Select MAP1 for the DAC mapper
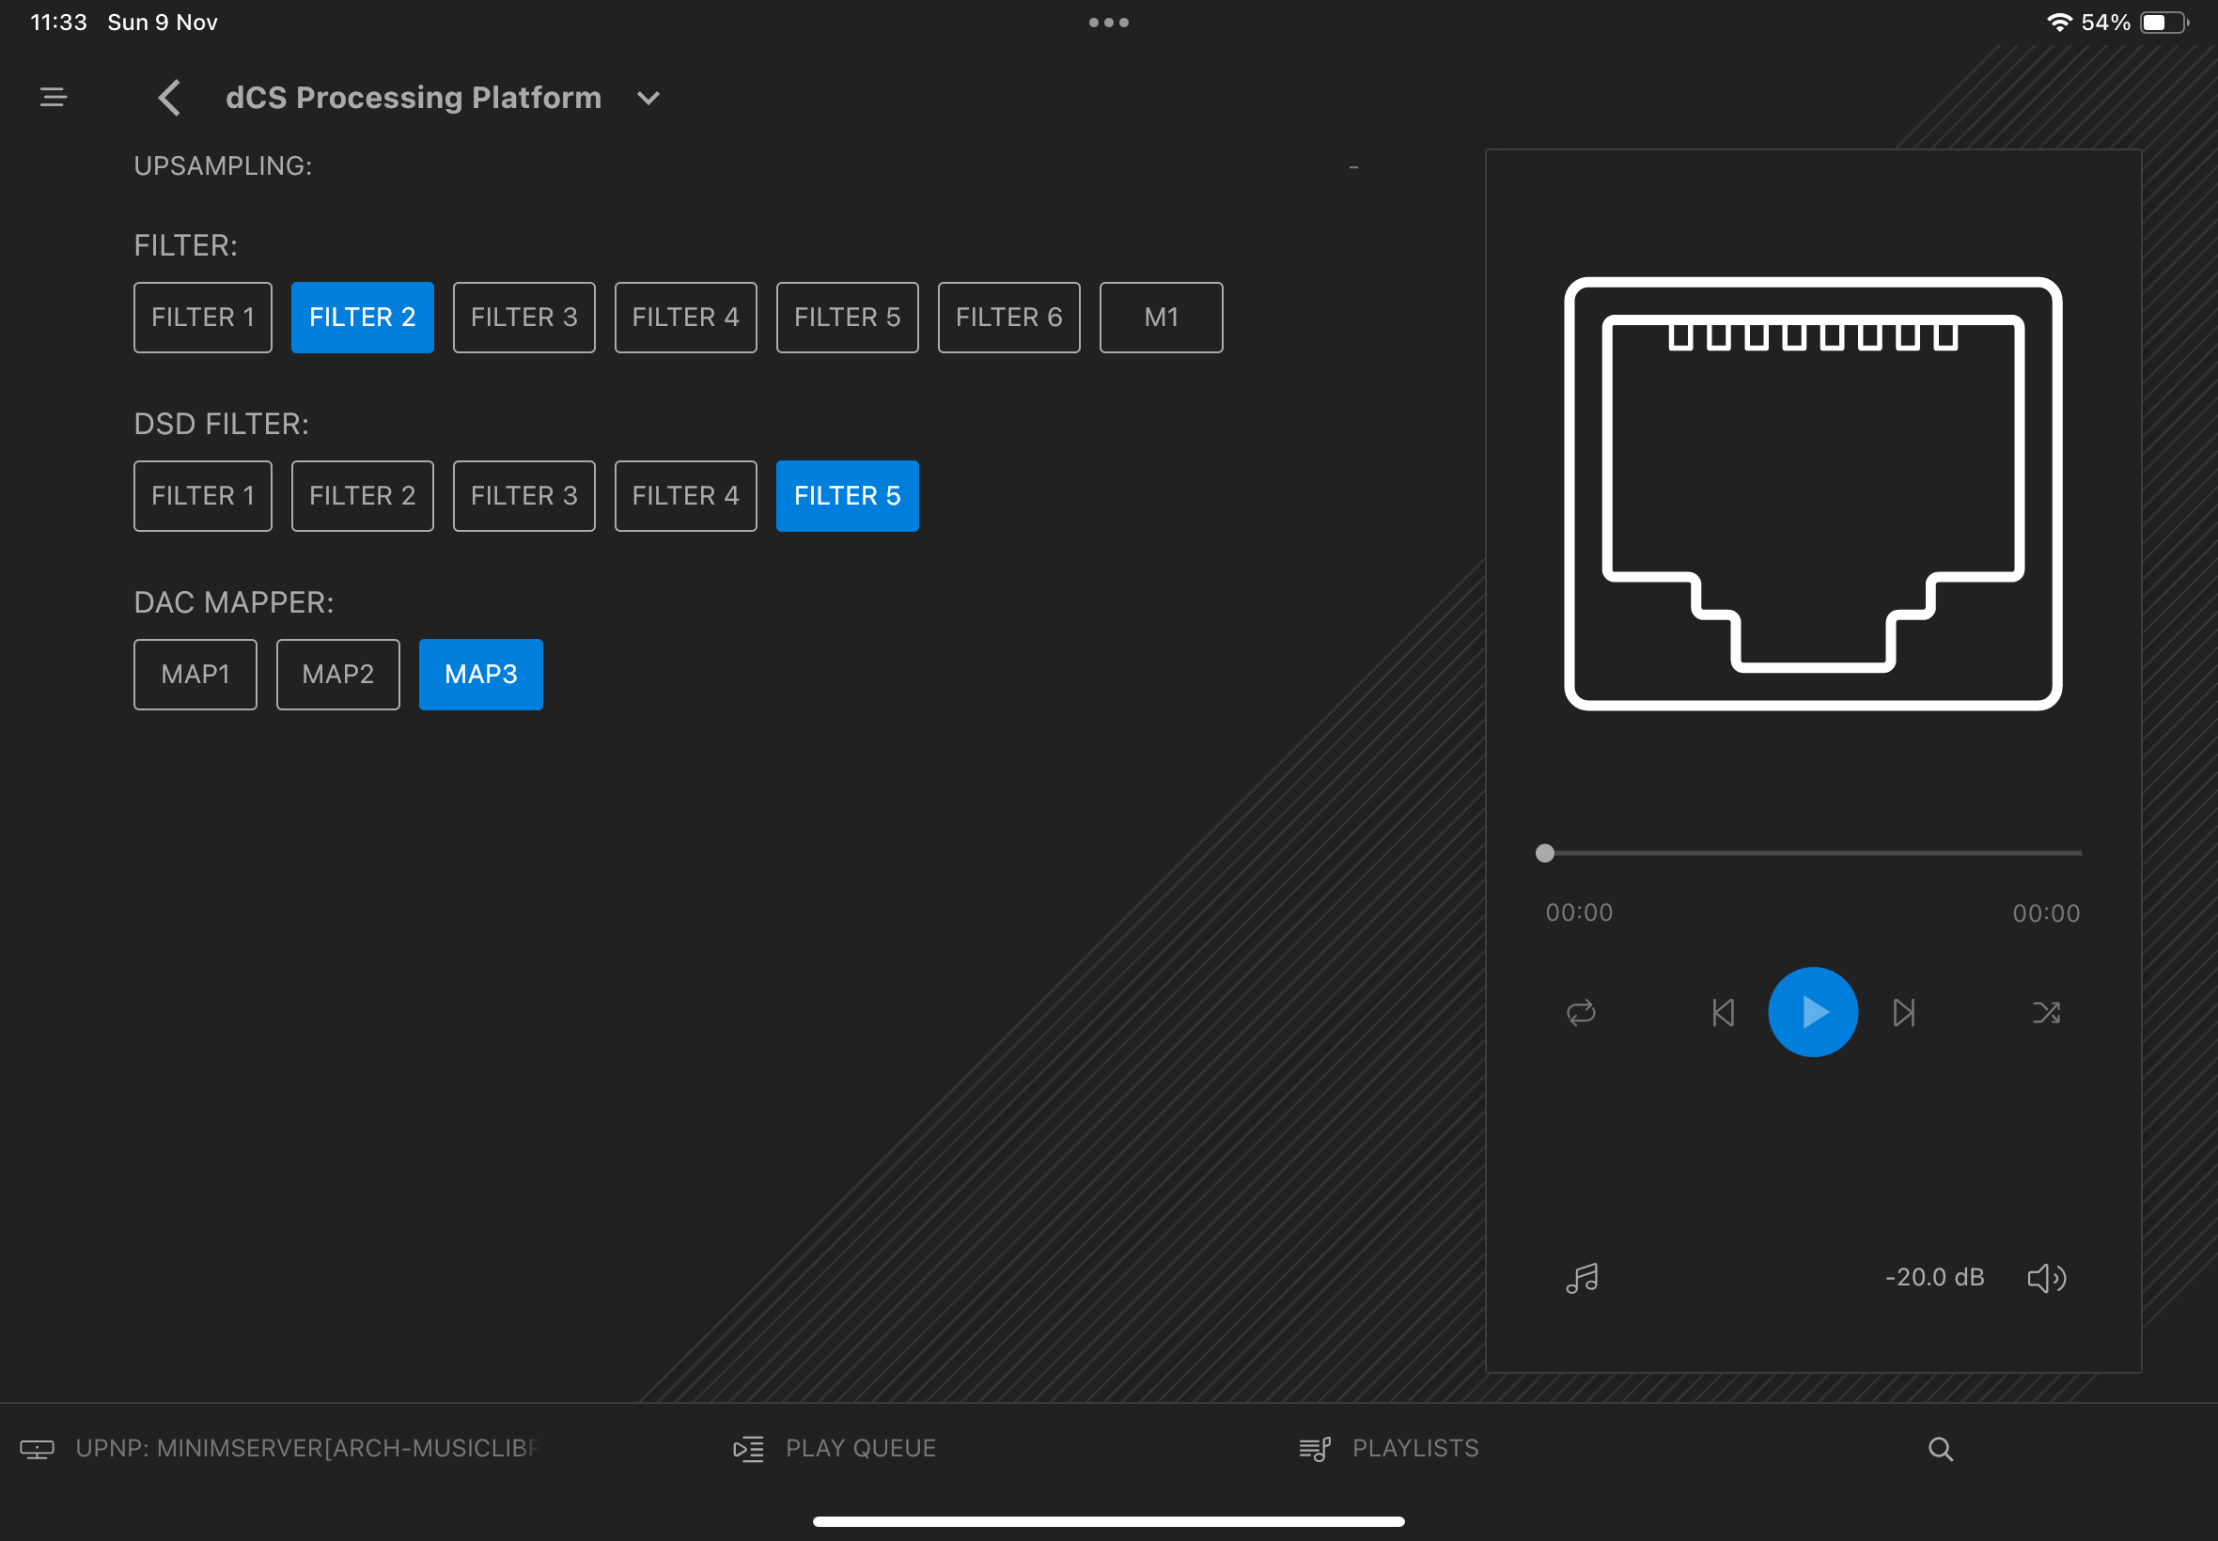 195,674
